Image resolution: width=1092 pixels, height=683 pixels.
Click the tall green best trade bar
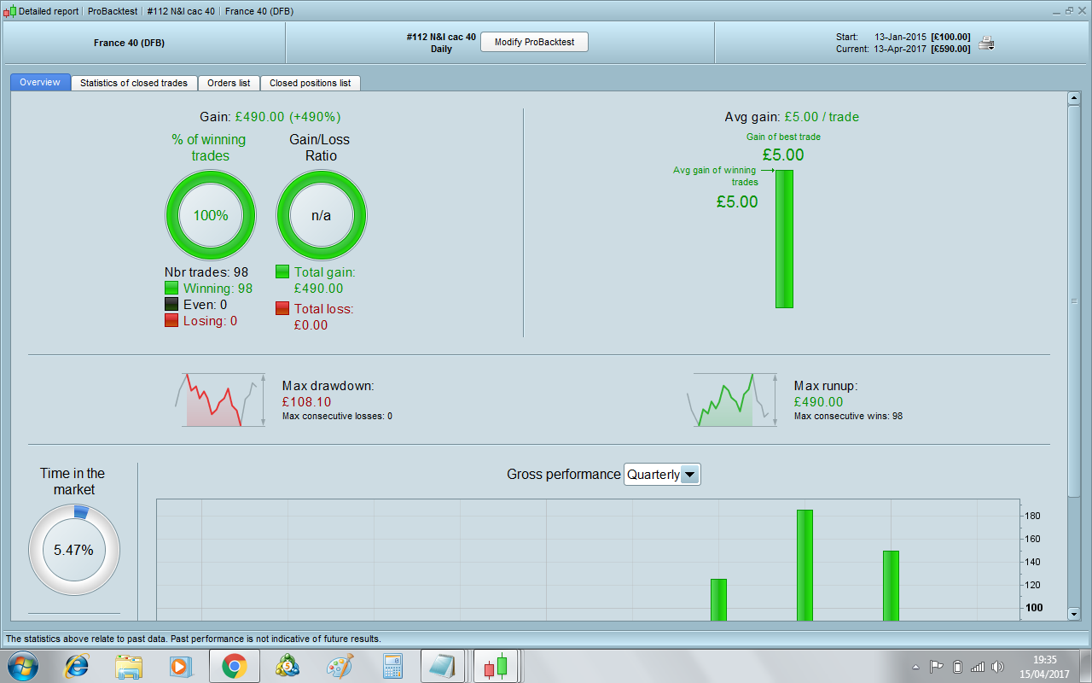(x=784, y=239)
